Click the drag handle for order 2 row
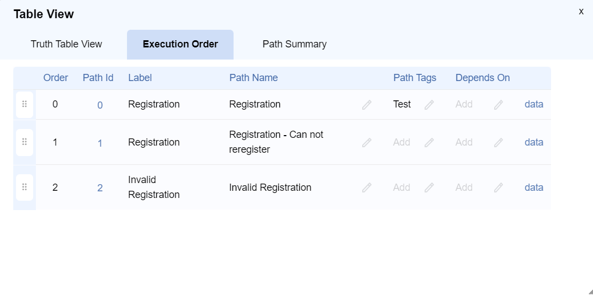The image size is (593, 295). [x=24, y=187]
